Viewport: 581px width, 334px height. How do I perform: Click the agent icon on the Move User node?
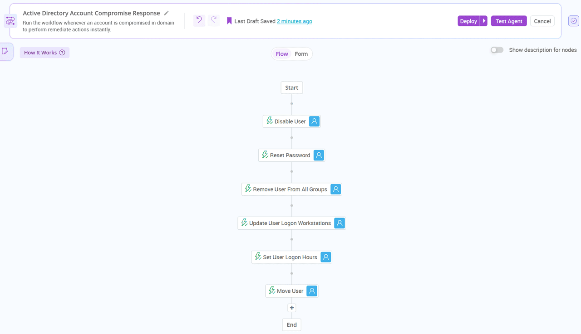[311, 290]
